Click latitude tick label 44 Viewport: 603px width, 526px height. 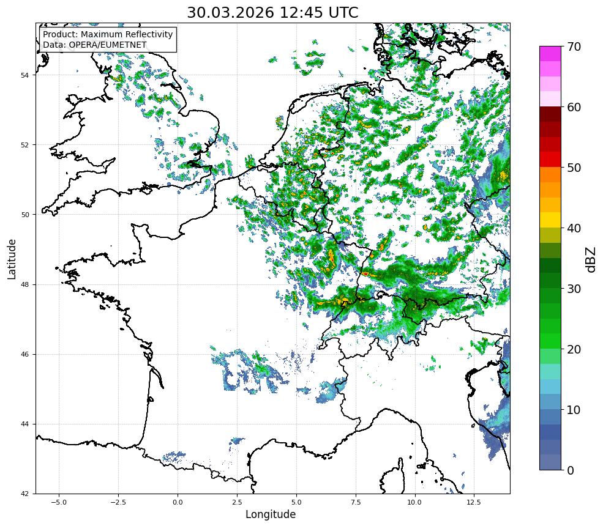[24, 424]
